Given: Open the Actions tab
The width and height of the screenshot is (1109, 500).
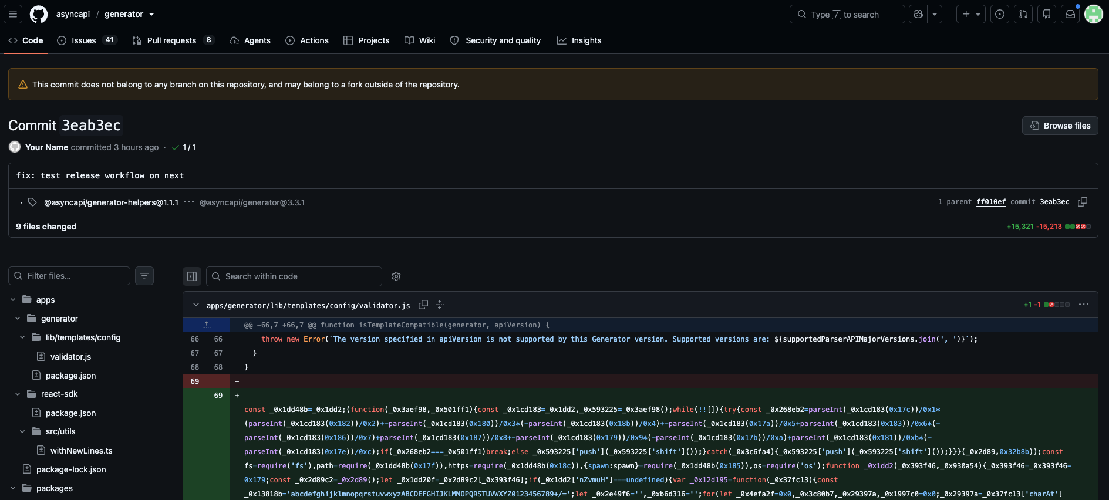Looking at the screenshot, I should [307, 40].
